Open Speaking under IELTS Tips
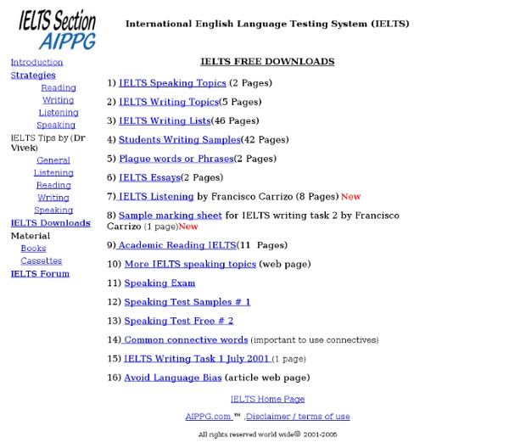 click(53, 210)
